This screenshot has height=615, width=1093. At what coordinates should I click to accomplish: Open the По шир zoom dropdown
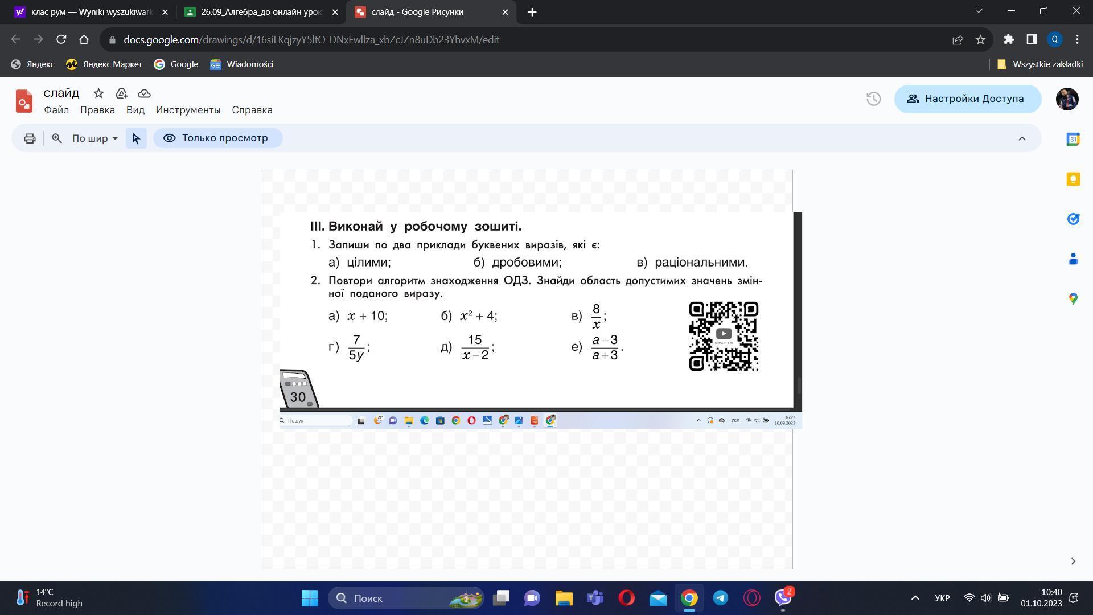click(94, 138)
